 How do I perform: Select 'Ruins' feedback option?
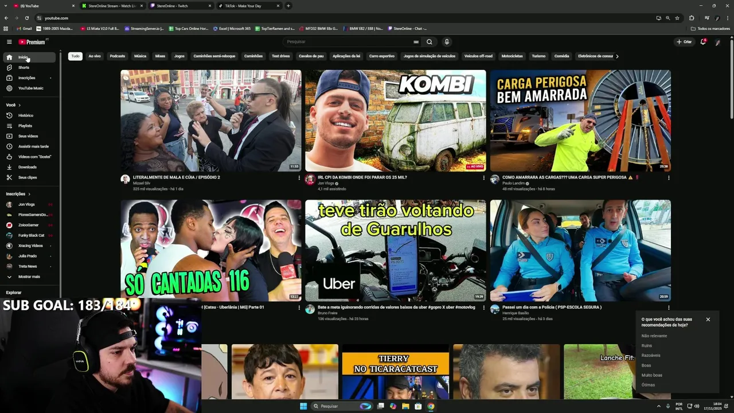click(x=647, y=346)
